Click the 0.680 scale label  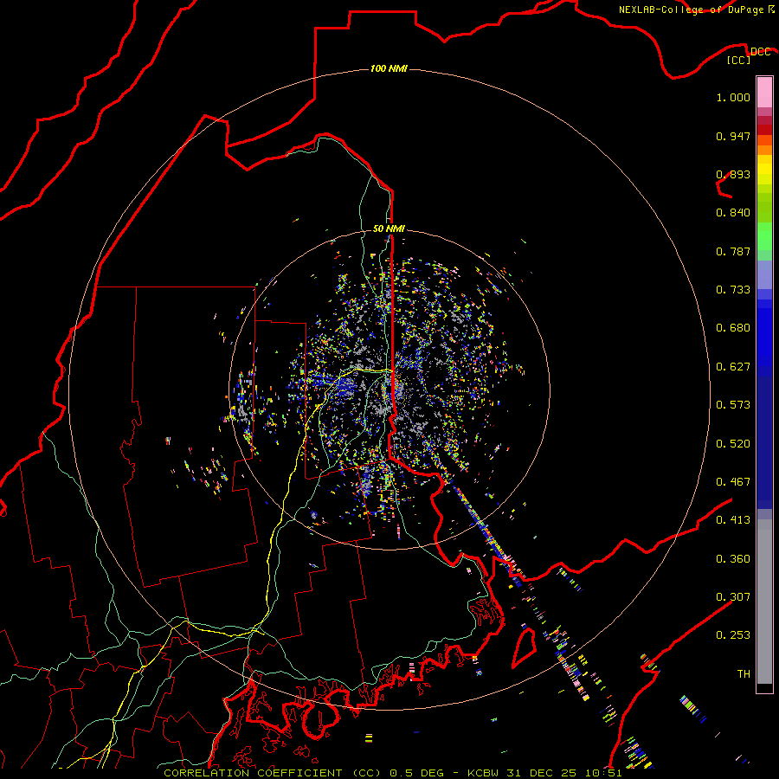[x=733, y=328]
